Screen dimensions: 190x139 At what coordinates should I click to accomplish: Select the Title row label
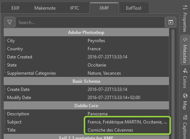tap(11, 130)
